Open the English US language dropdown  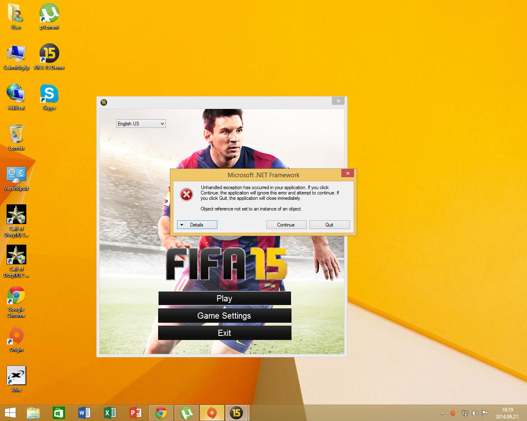click(x=141, y=123)
